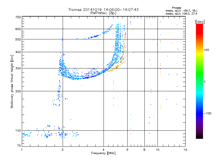
Task: Click the x-axis tick label '1'
Action: point(22,150)
